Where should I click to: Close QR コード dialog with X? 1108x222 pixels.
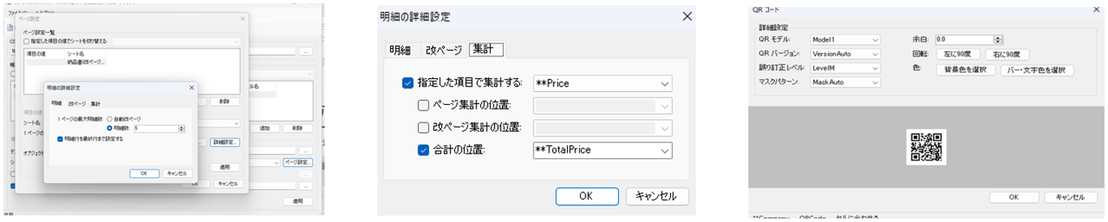[x=1096, y=10]
